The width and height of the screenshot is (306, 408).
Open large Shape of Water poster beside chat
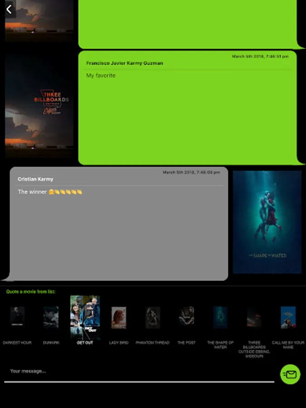[x=267, y=222]
